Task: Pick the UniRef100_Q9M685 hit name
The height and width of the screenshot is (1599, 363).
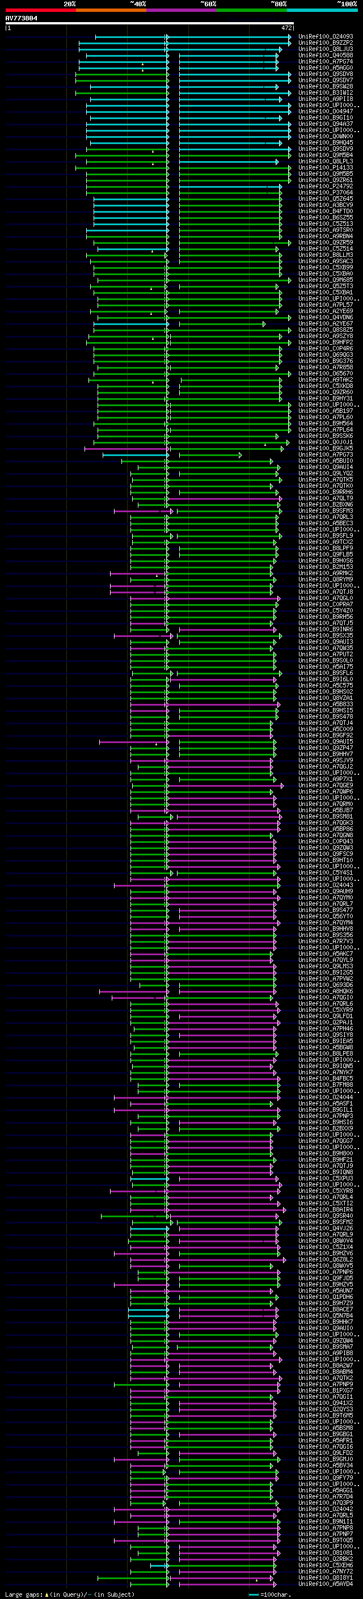Action: [x=326, y=280]
